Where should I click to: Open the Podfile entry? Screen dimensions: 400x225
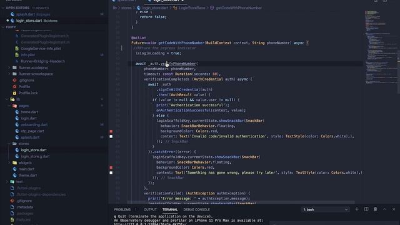24,86
